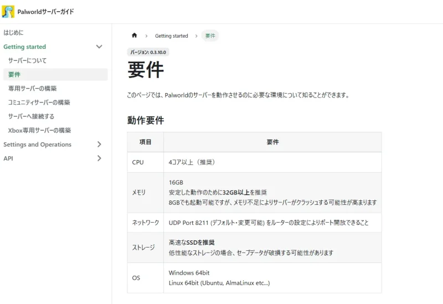Select Getting started in the sidebar
The image size is (443, 304).
pos(24,47)
